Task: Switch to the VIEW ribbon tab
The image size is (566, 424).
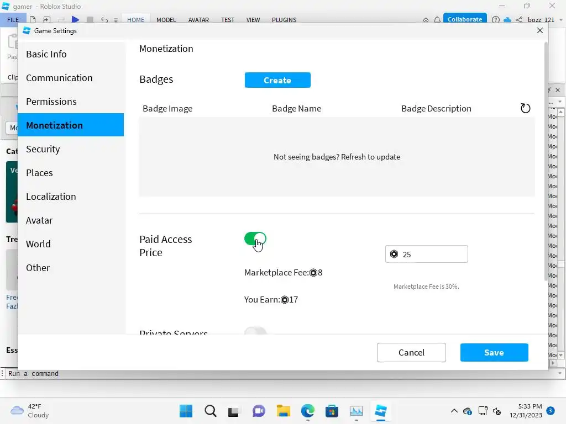Action: point(253,19)
